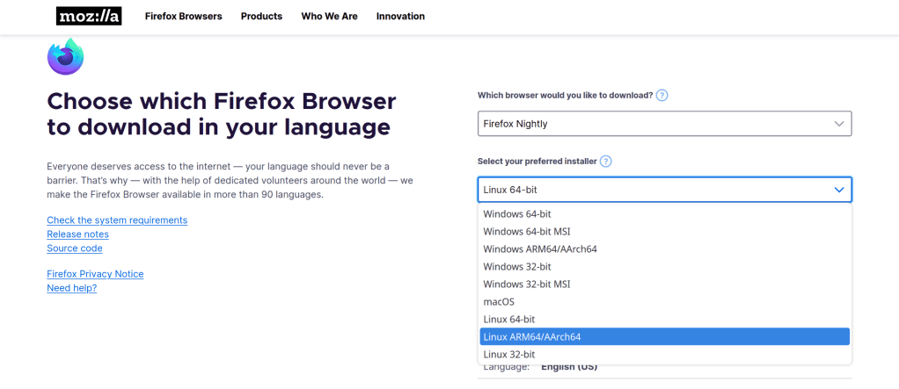Open the Innovation menu
Screen dimensions: 899x389
click(400, 16)
